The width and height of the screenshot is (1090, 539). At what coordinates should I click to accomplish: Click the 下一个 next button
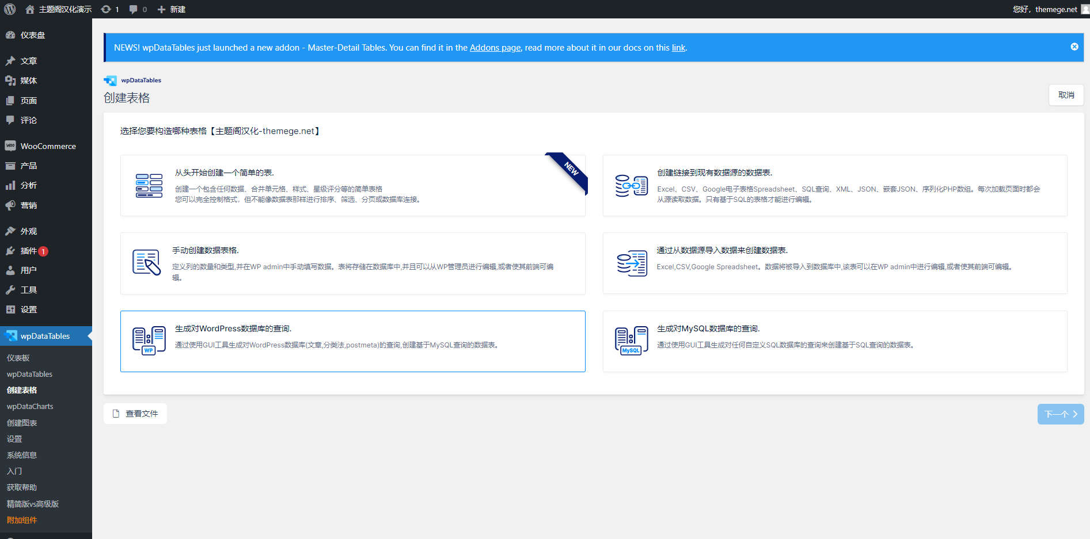[x=1061, y=414]
